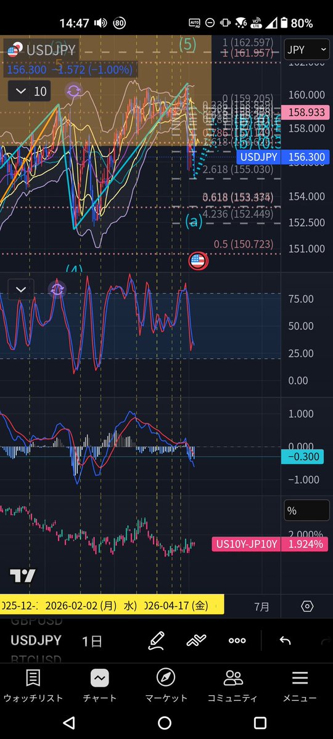Tap the undo arrow icon
333x739 pixels.
click(285, 640)
